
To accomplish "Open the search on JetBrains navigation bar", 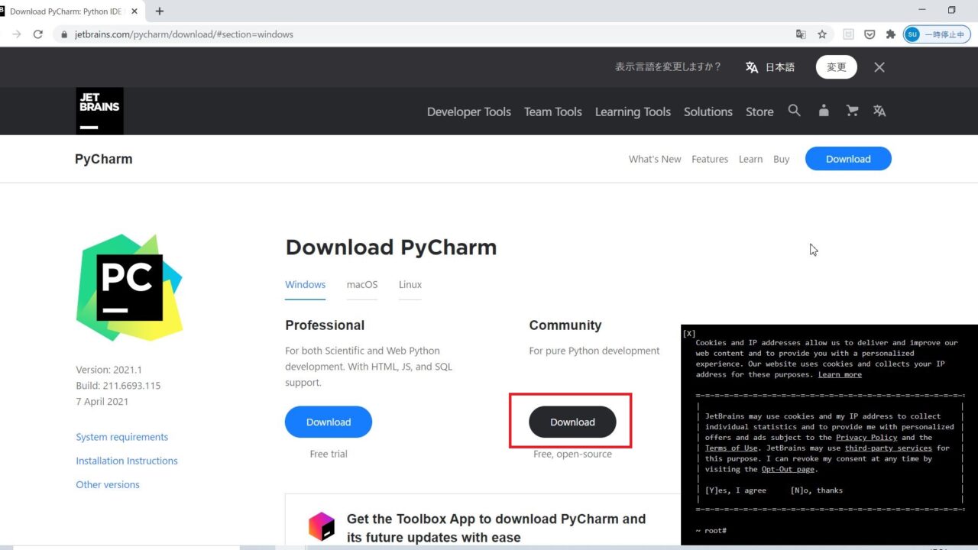I will (x=794, y=111).
